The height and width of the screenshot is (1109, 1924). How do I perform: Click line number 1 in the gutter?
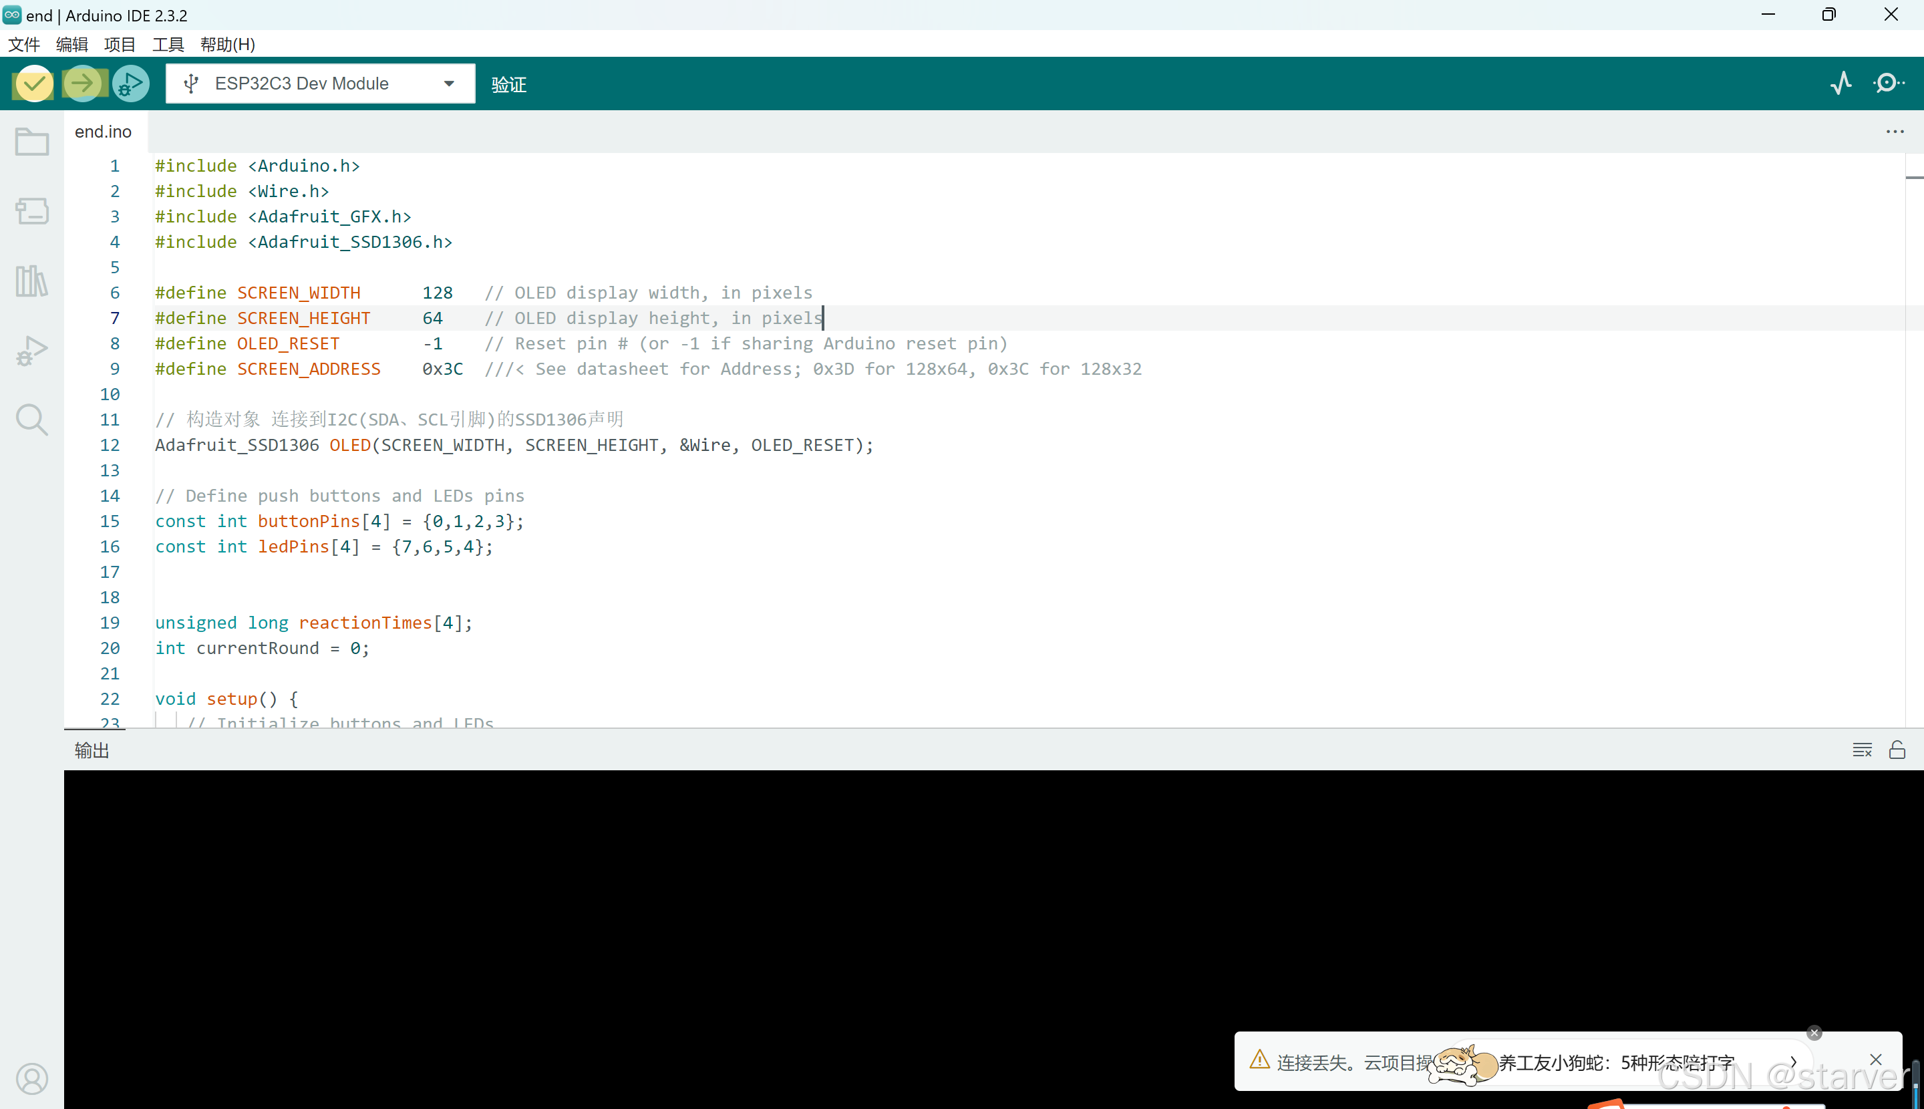pos(114,165)
